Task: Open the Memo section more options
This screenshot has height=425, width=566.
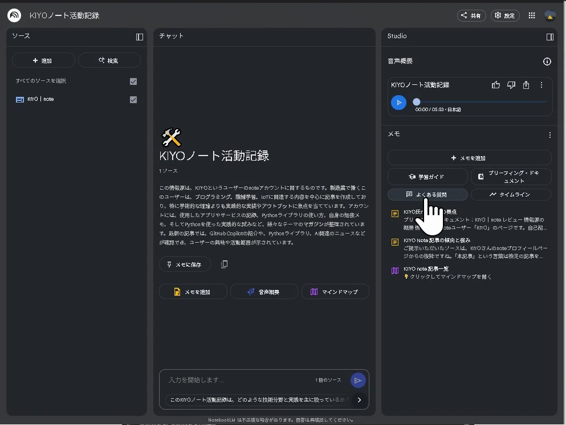Action: tap(549, 135)
